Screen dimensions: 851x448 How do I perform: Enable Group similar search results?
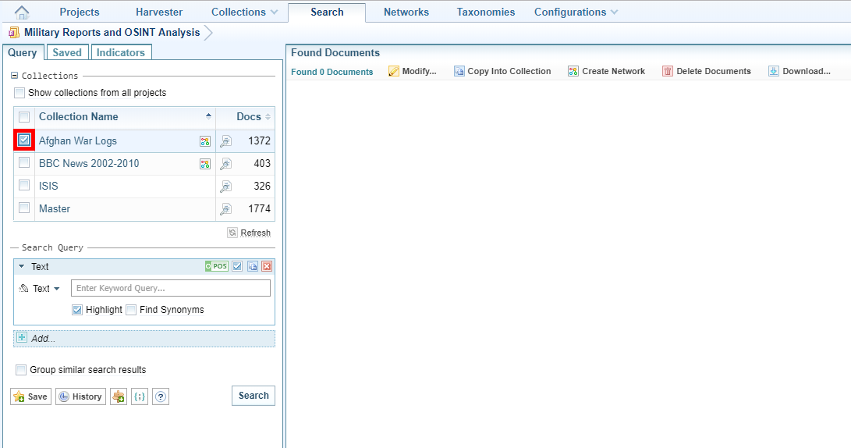tap(21, 370)
